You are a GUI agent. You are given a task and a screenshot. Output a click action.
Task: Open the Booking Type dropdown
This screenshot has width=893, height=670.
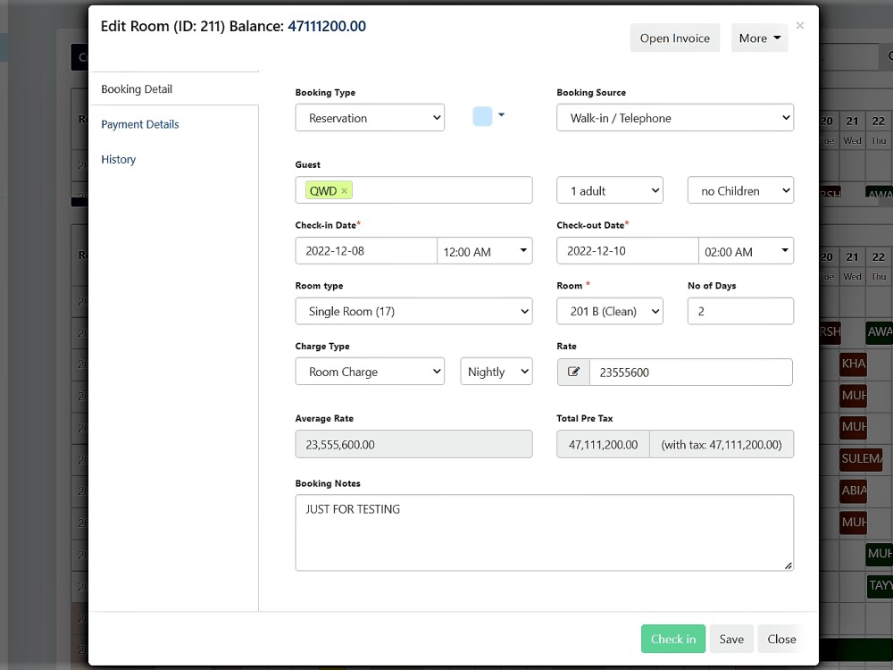(369, 117)
